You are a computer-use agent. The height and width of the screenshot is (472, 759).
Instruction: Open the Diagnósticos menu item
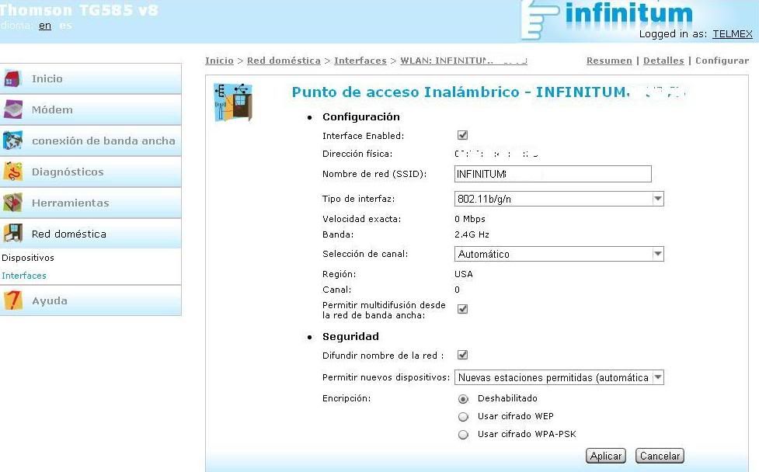pyautogui.click(x=91, y=172)
